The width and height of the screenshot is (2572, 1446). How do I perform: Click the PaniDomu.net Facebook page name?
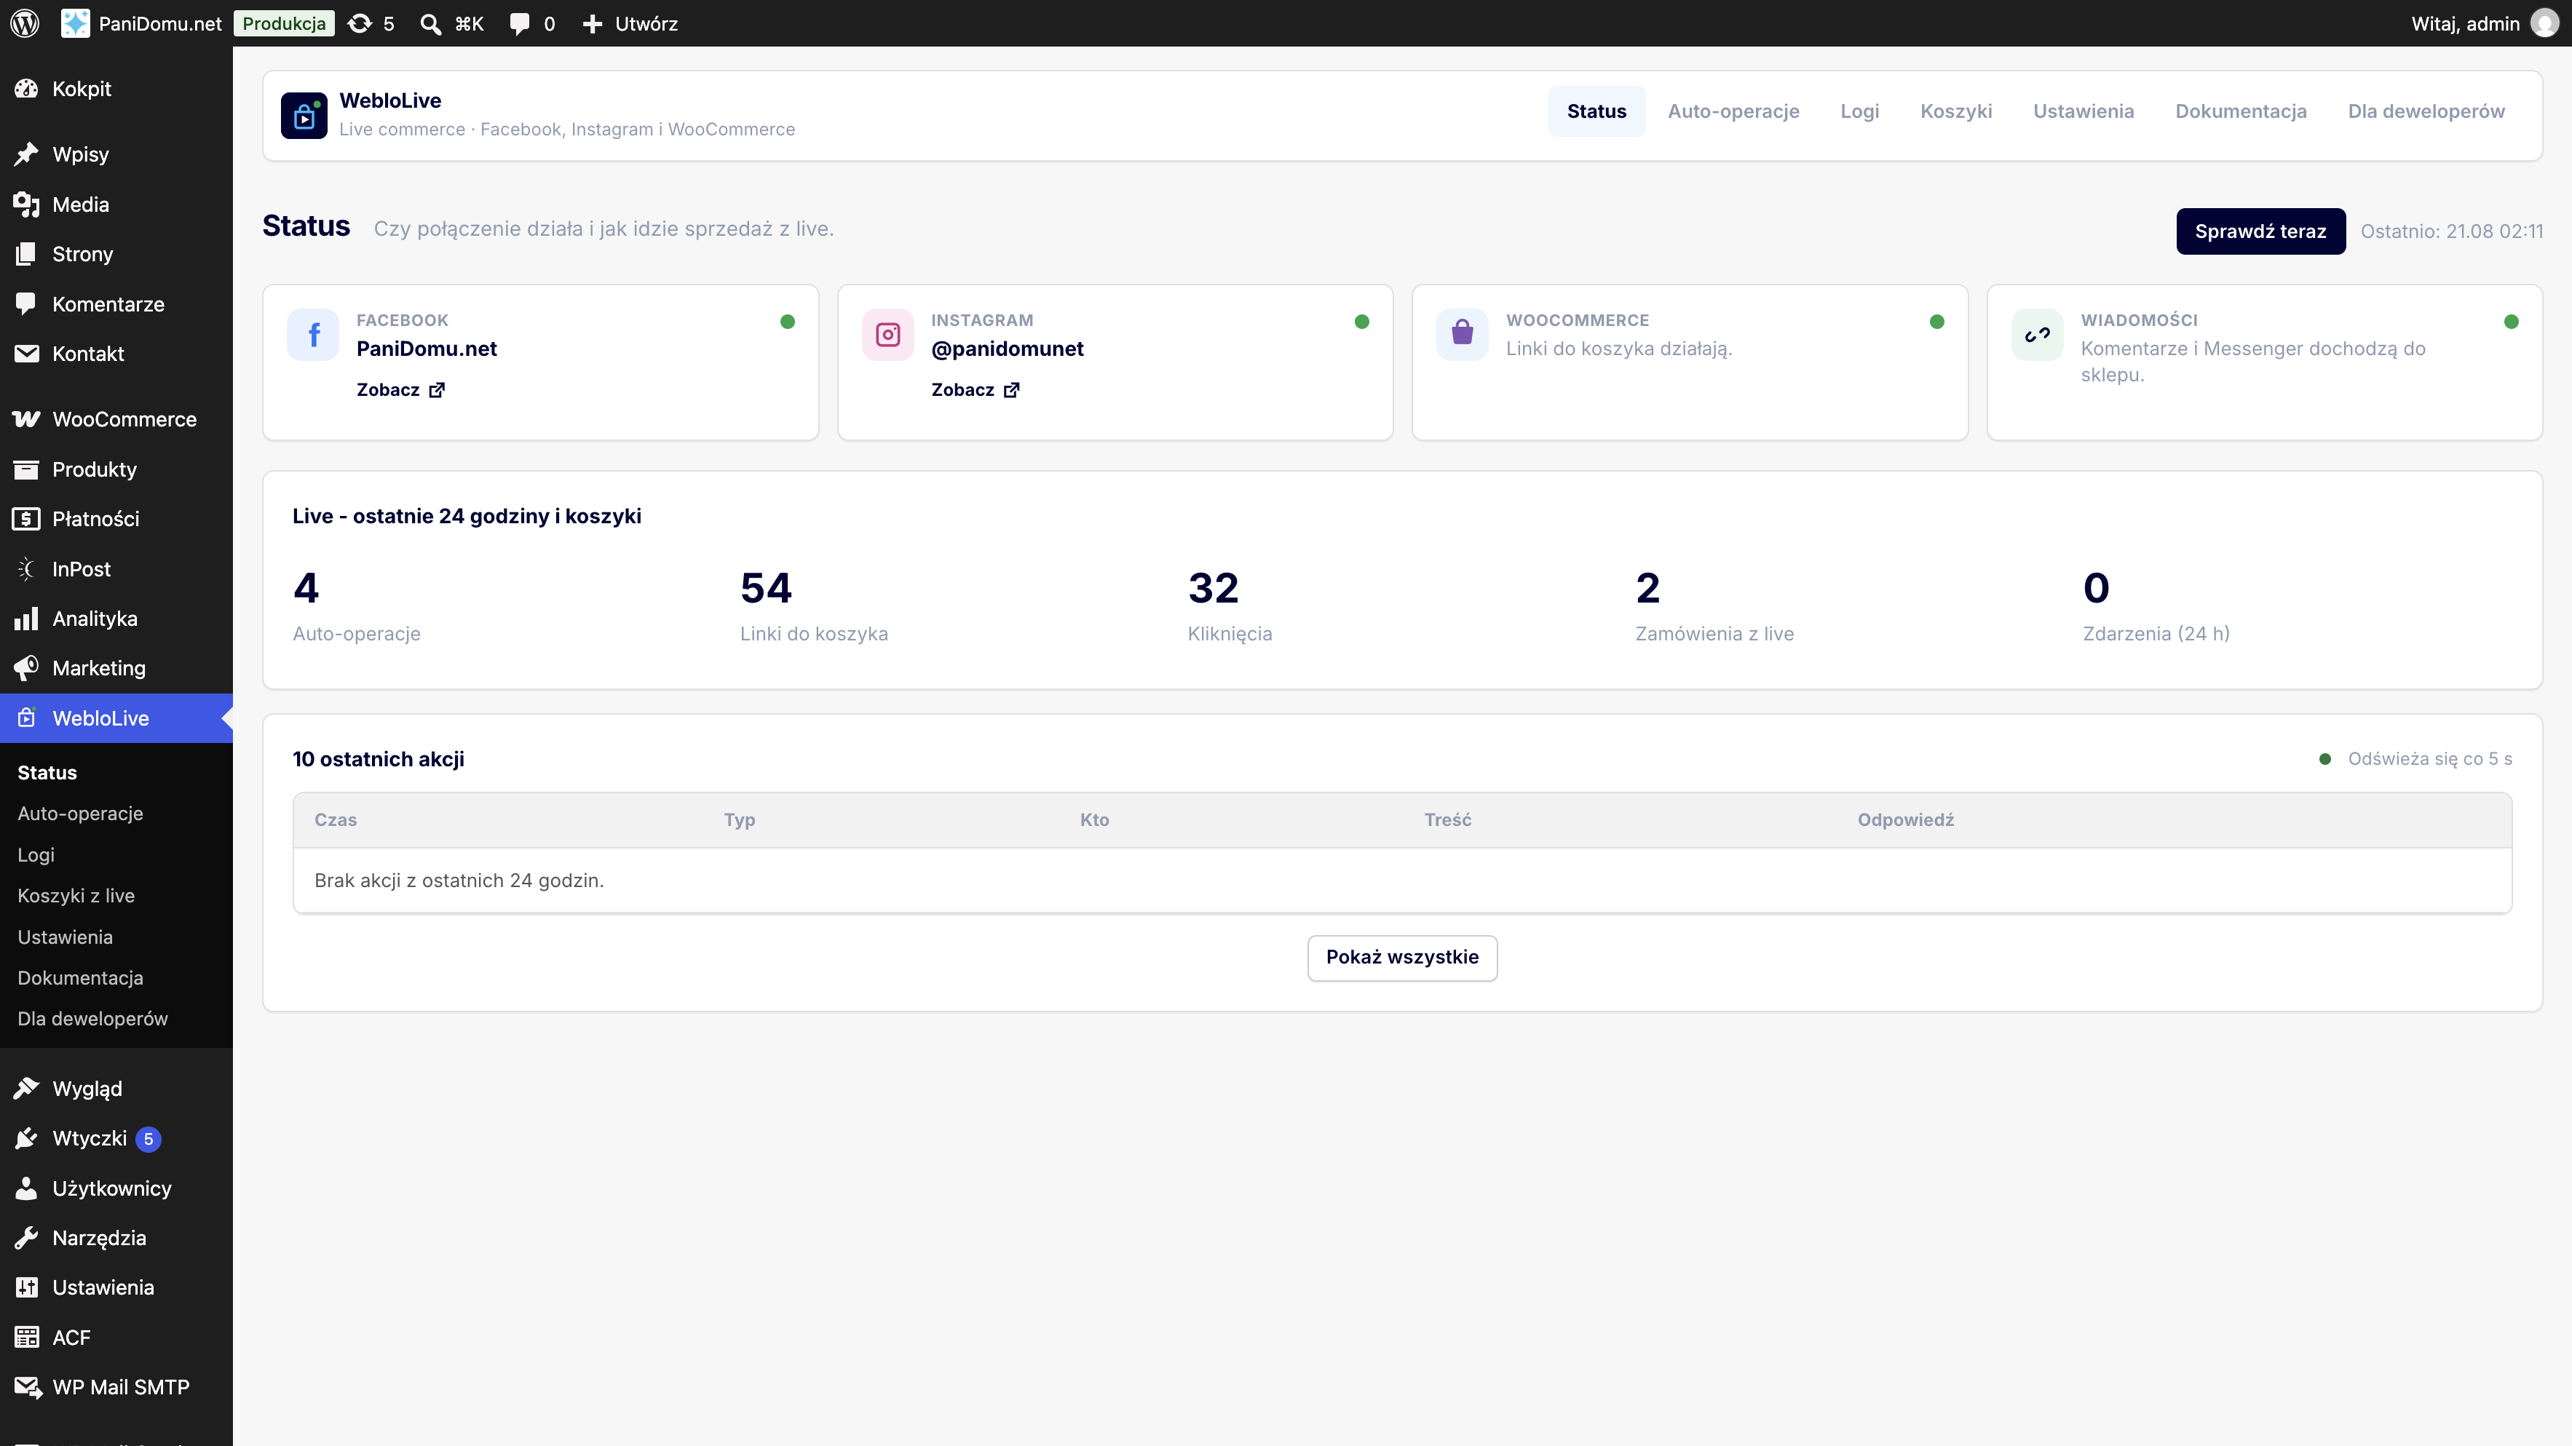pyautogui.click(x=427, y=349)
